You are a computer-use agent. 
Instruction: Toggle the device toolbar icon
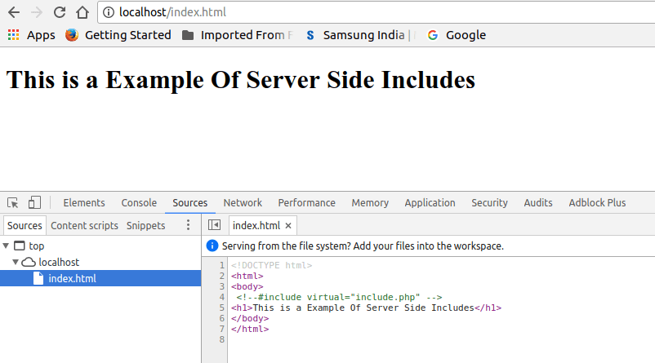[x=34, y=202]
